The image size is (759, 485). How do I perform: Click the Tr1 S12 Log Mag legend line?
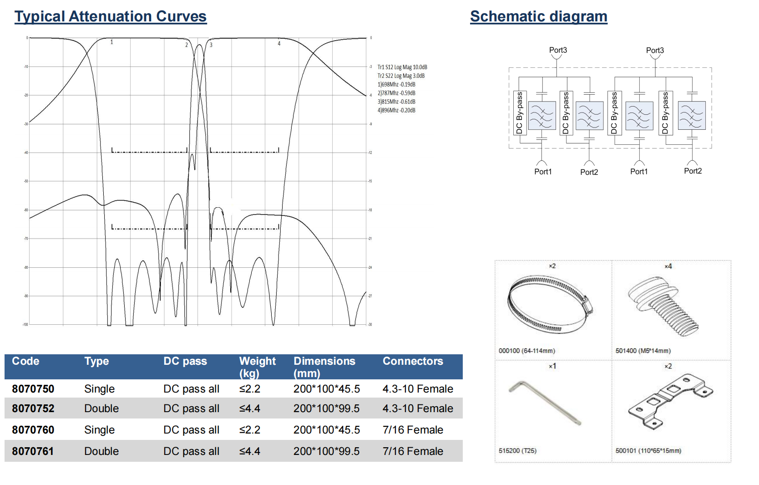[x=402, y=67]
